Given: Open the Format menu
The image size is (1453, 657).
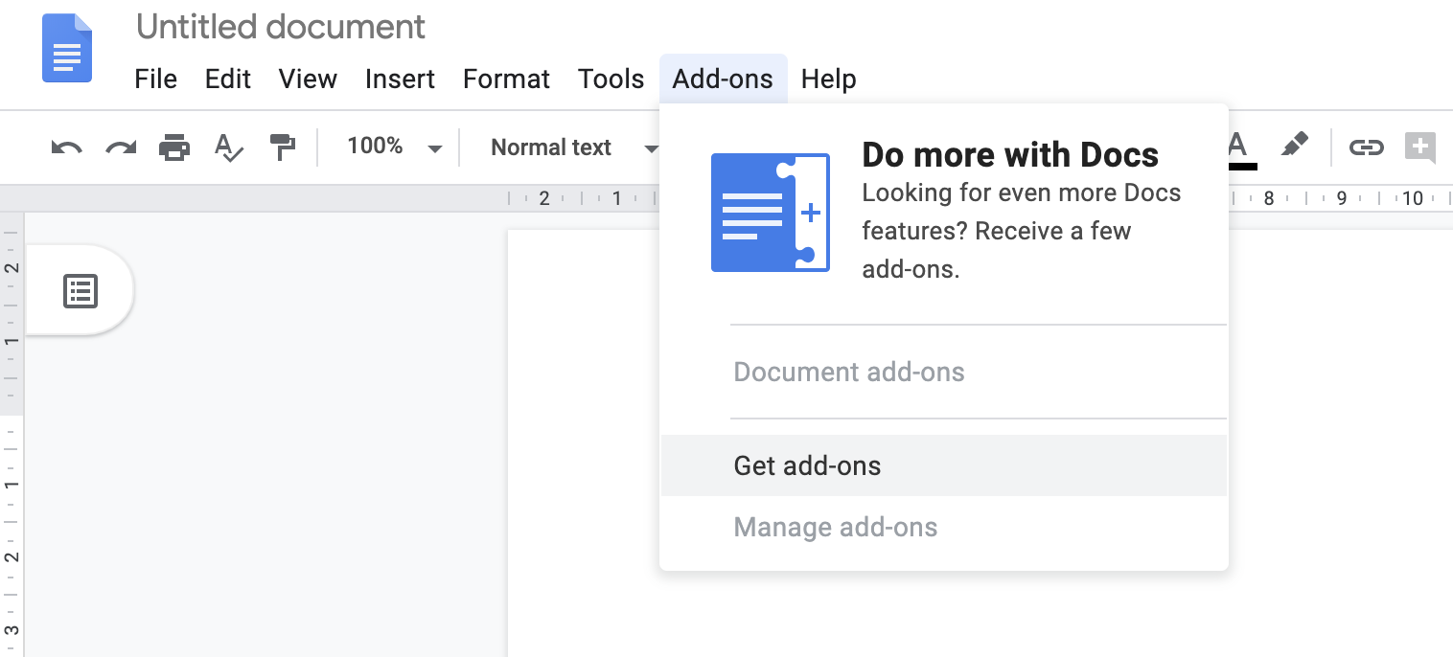Looking at the screenshot, I should coord(506,79).
